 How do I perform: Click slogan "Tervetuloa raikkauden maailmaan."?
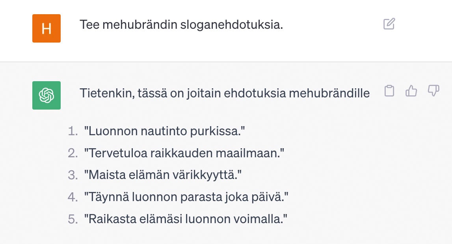click(x=184, y=153)
